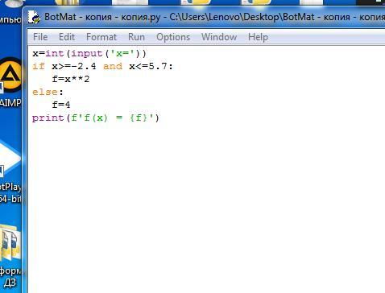385x293 pixels.
Task: Select the folder desktop icon labeled ДЗ
Action: (10, 243)
